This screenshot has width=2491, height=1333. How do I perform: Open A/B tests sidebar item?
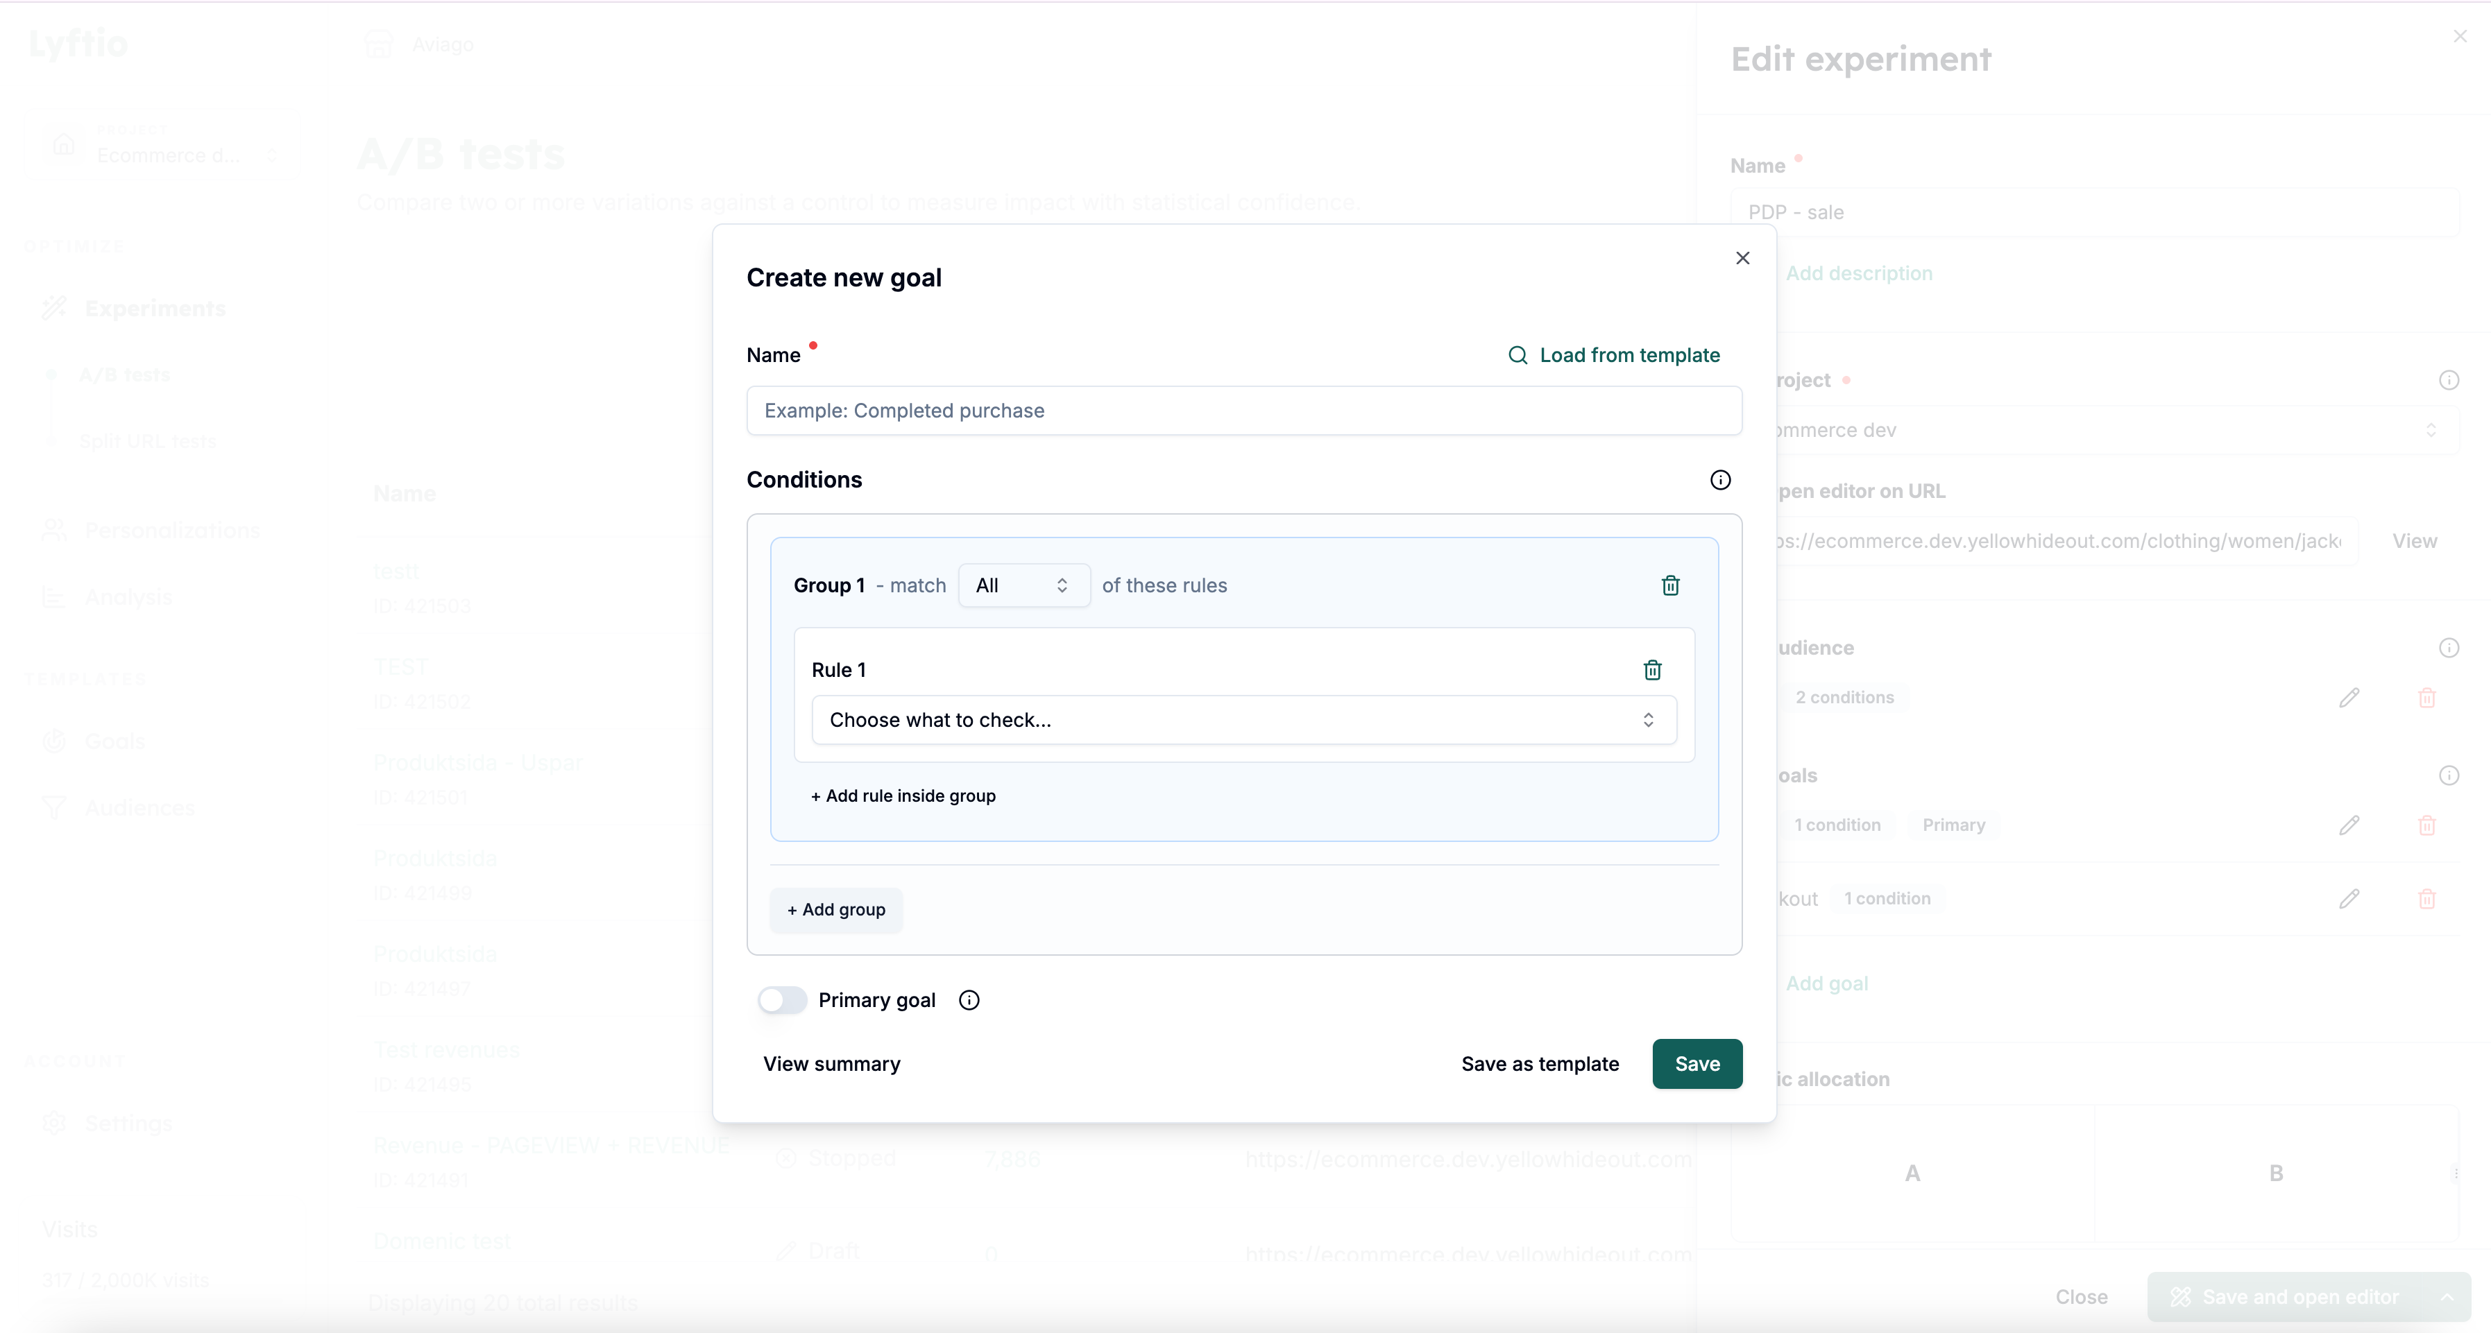[124, 374]
